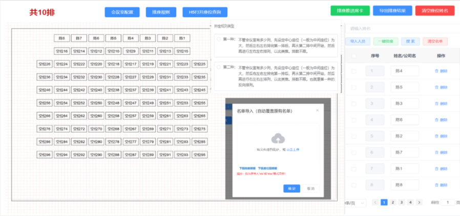Select the 第一种 seating rule radio button
Viewport: 460px width, 216px height.
point(219,39)
